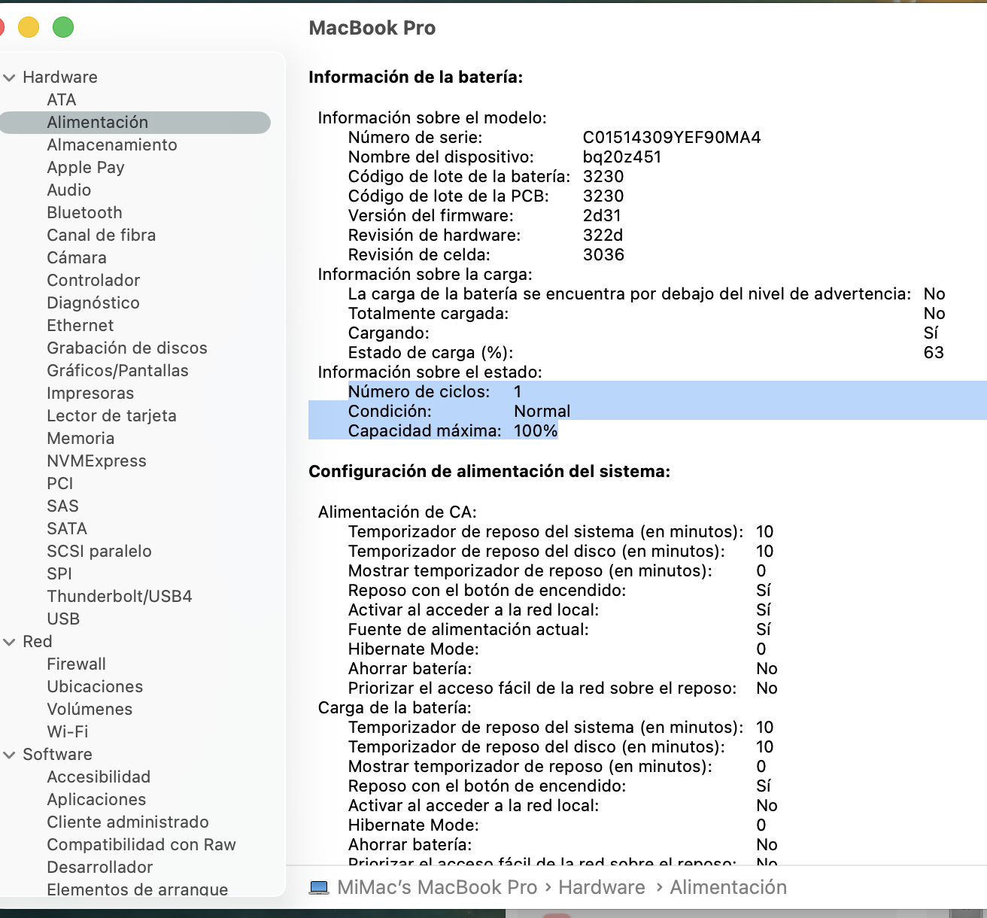Select the Memoria sidebar item
This screenshot has width=987, height=918.
tap(80, 439)
